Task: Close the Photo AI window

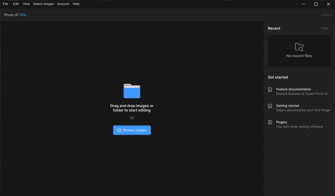Action: [328, 4]
